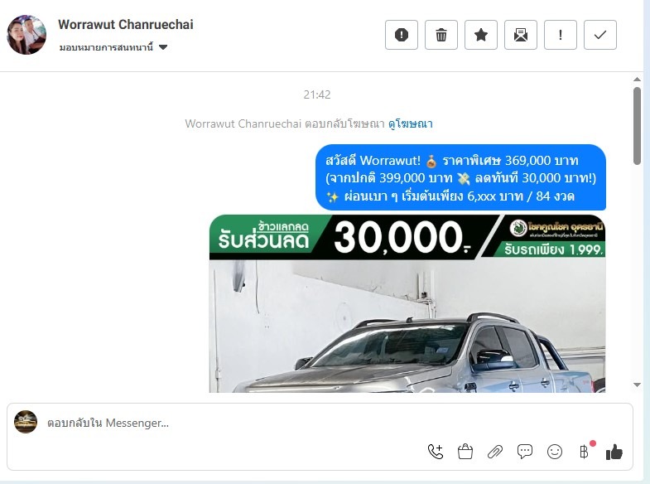Mark conversation done with checkmark button
Screen dimensions: 650x484
click(600, 35)
